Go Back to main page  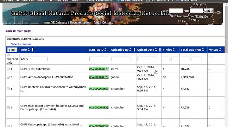click(18, 31)
